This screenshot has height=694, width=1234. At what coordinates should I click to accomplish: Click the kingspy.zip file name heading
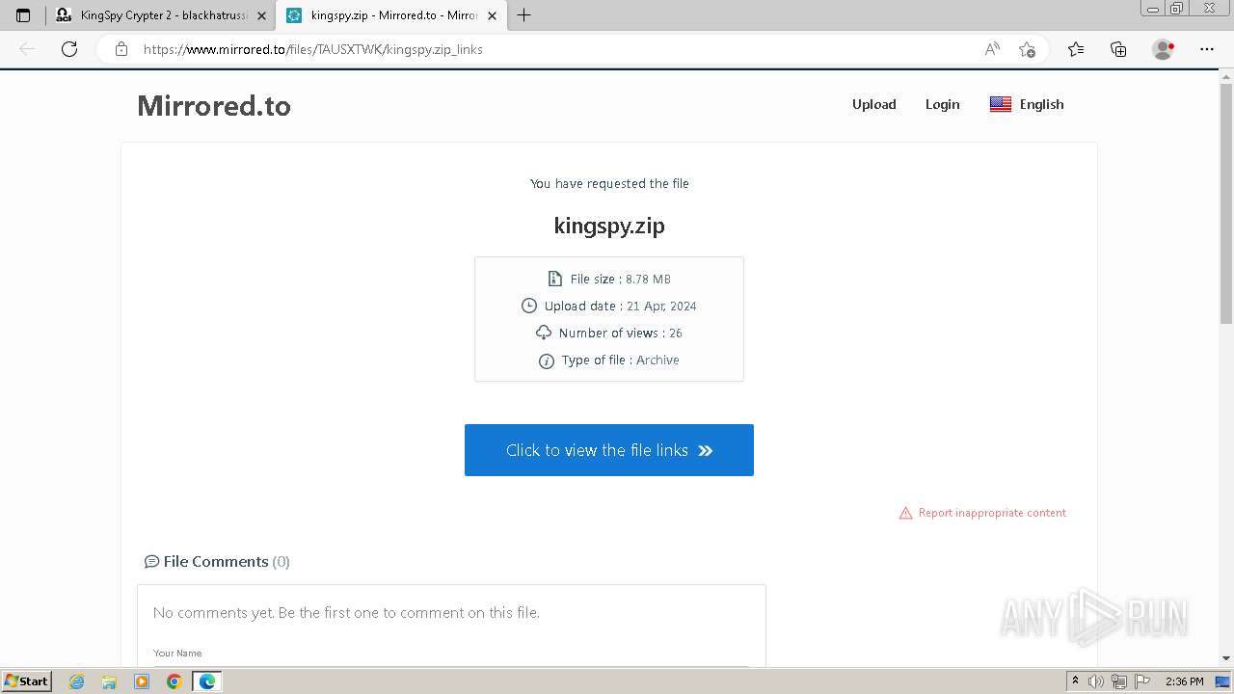(609, 226)
